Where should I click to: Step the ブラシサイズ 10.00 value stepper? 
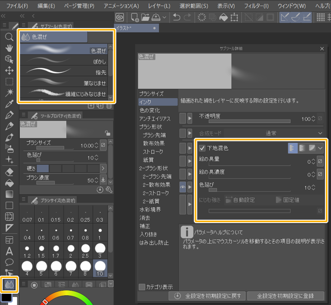(96, 145)
